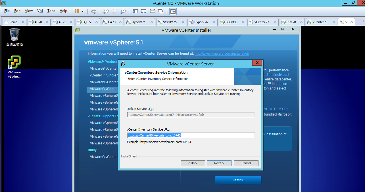365x192 pixels.
Task: Close the Home tab
Action: pyautogui.click(x=23, y=22)
